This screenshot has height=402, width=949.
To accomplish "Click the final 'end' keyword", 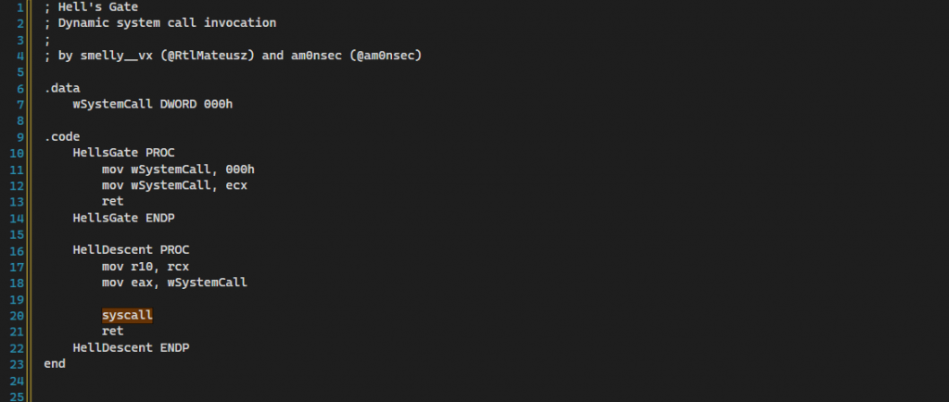I will point(55,364).
